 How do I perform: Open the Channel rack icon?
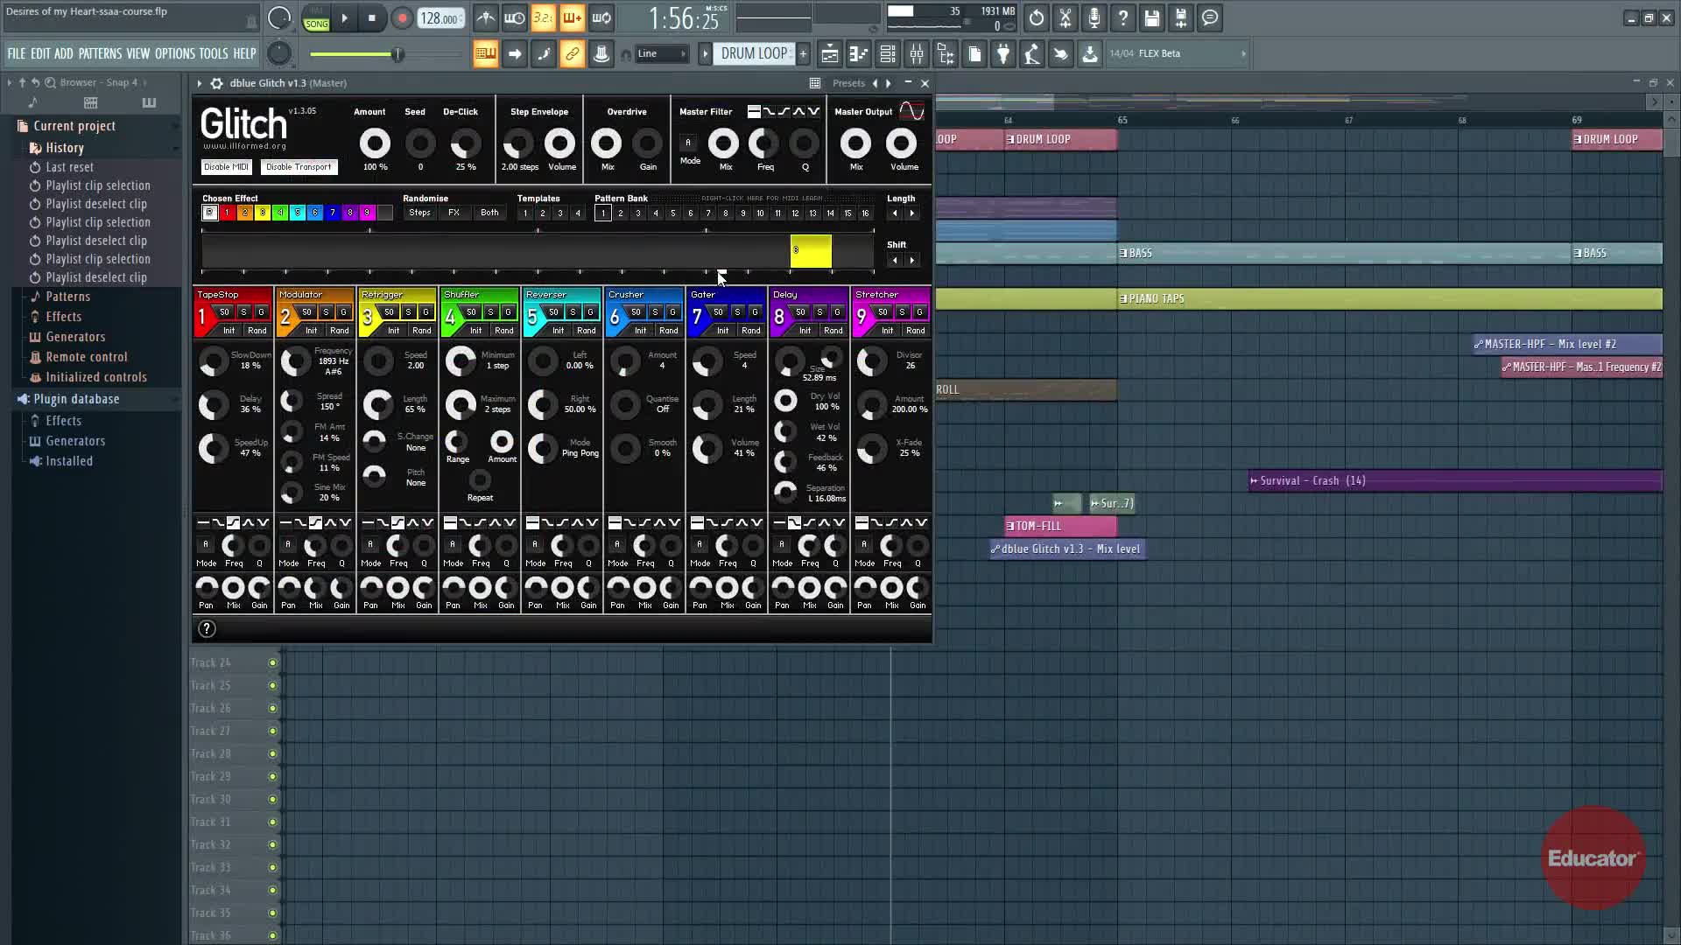(x=887, y=54)
